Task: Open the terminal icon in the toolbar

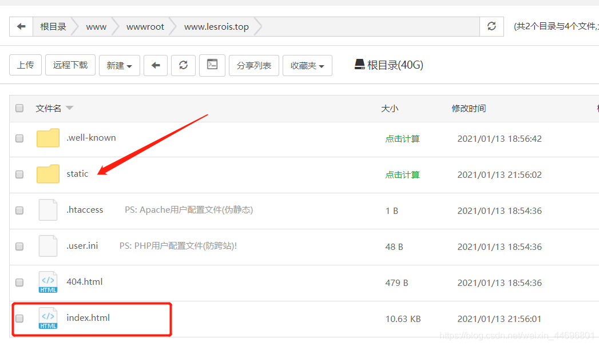Action: click(212, 65)
